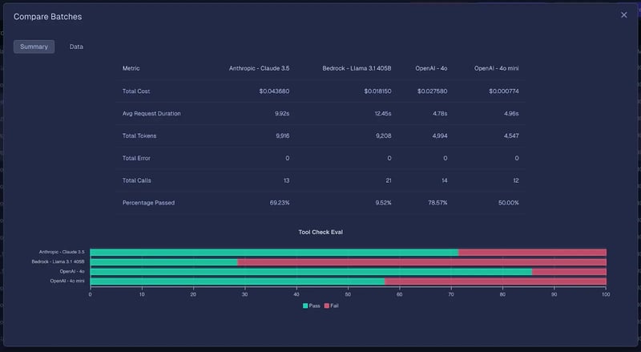Click the green Pass legend color swatch
Viewport: 641px width, 352px height.
[x=305, y=306]
